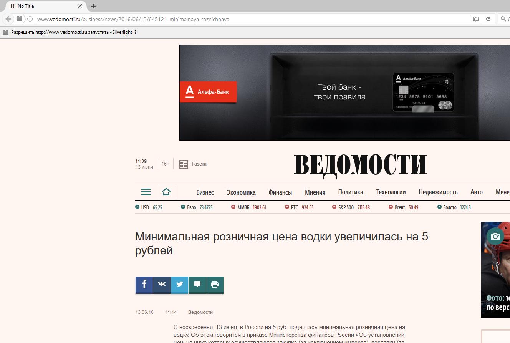Open the comments icon
Viewport: 510px width, 343px height.
197,285
